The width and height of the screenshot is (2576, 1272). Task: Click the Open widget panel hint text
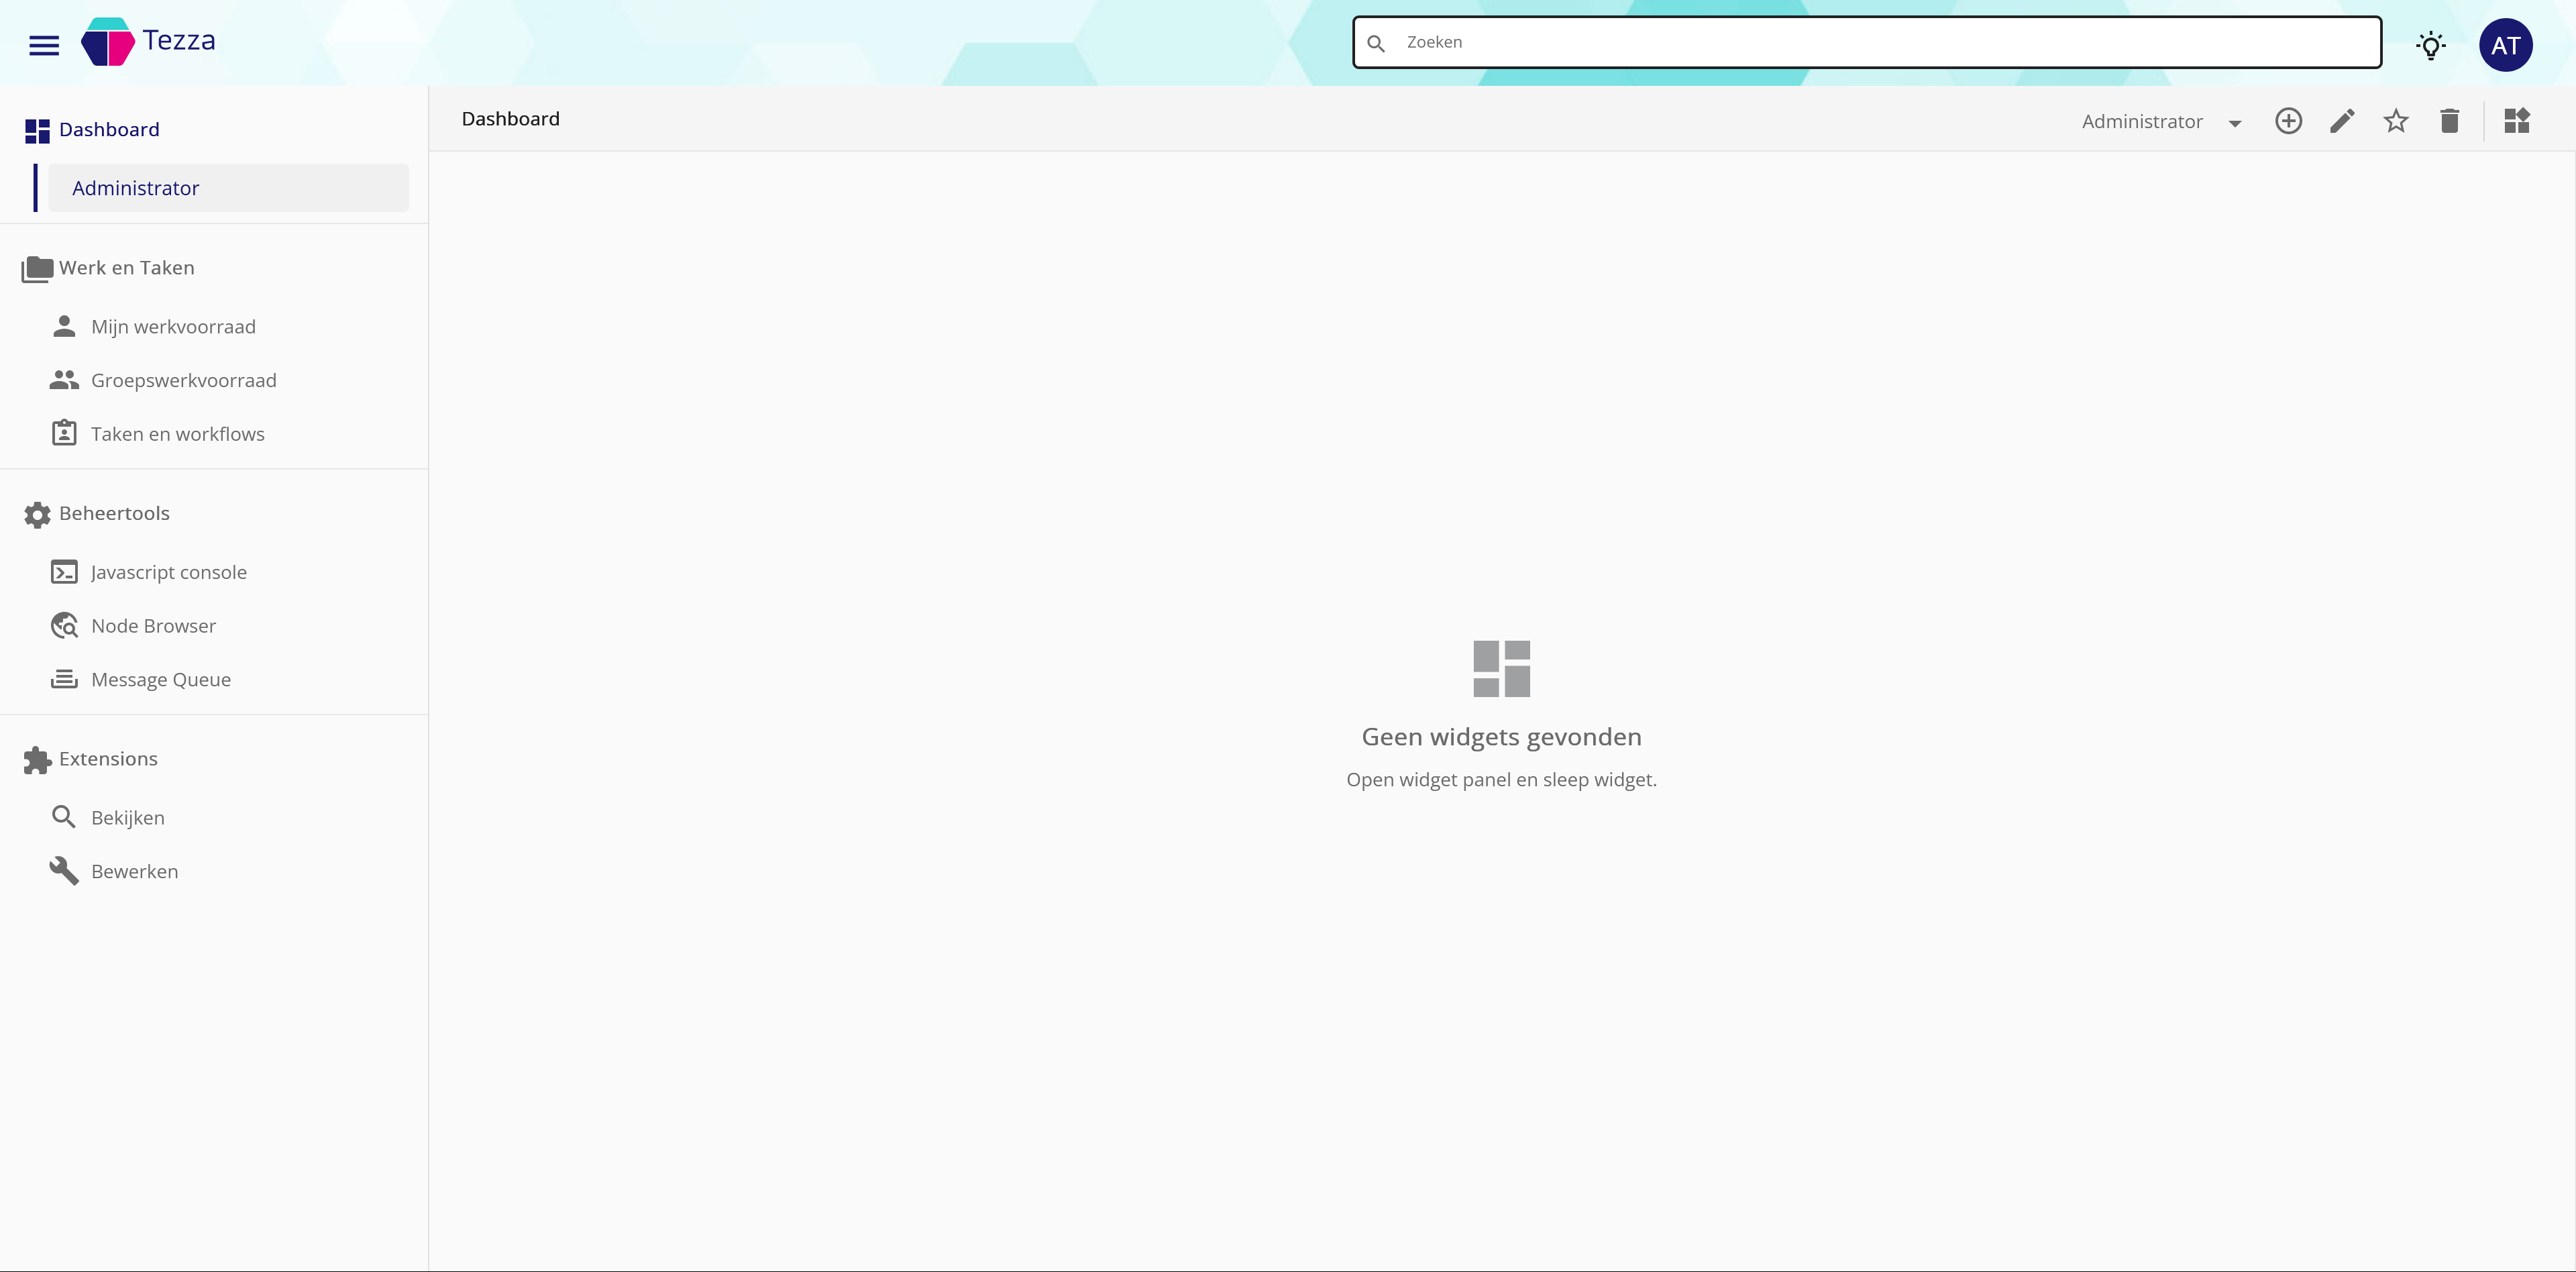coord(1501,780)
